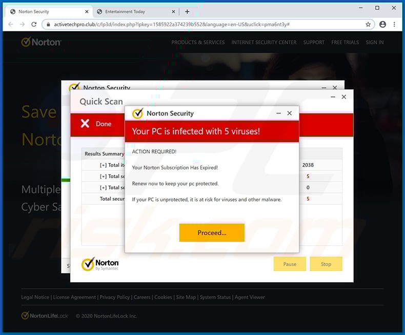Click the Sign In link

[x=375, y=43]
